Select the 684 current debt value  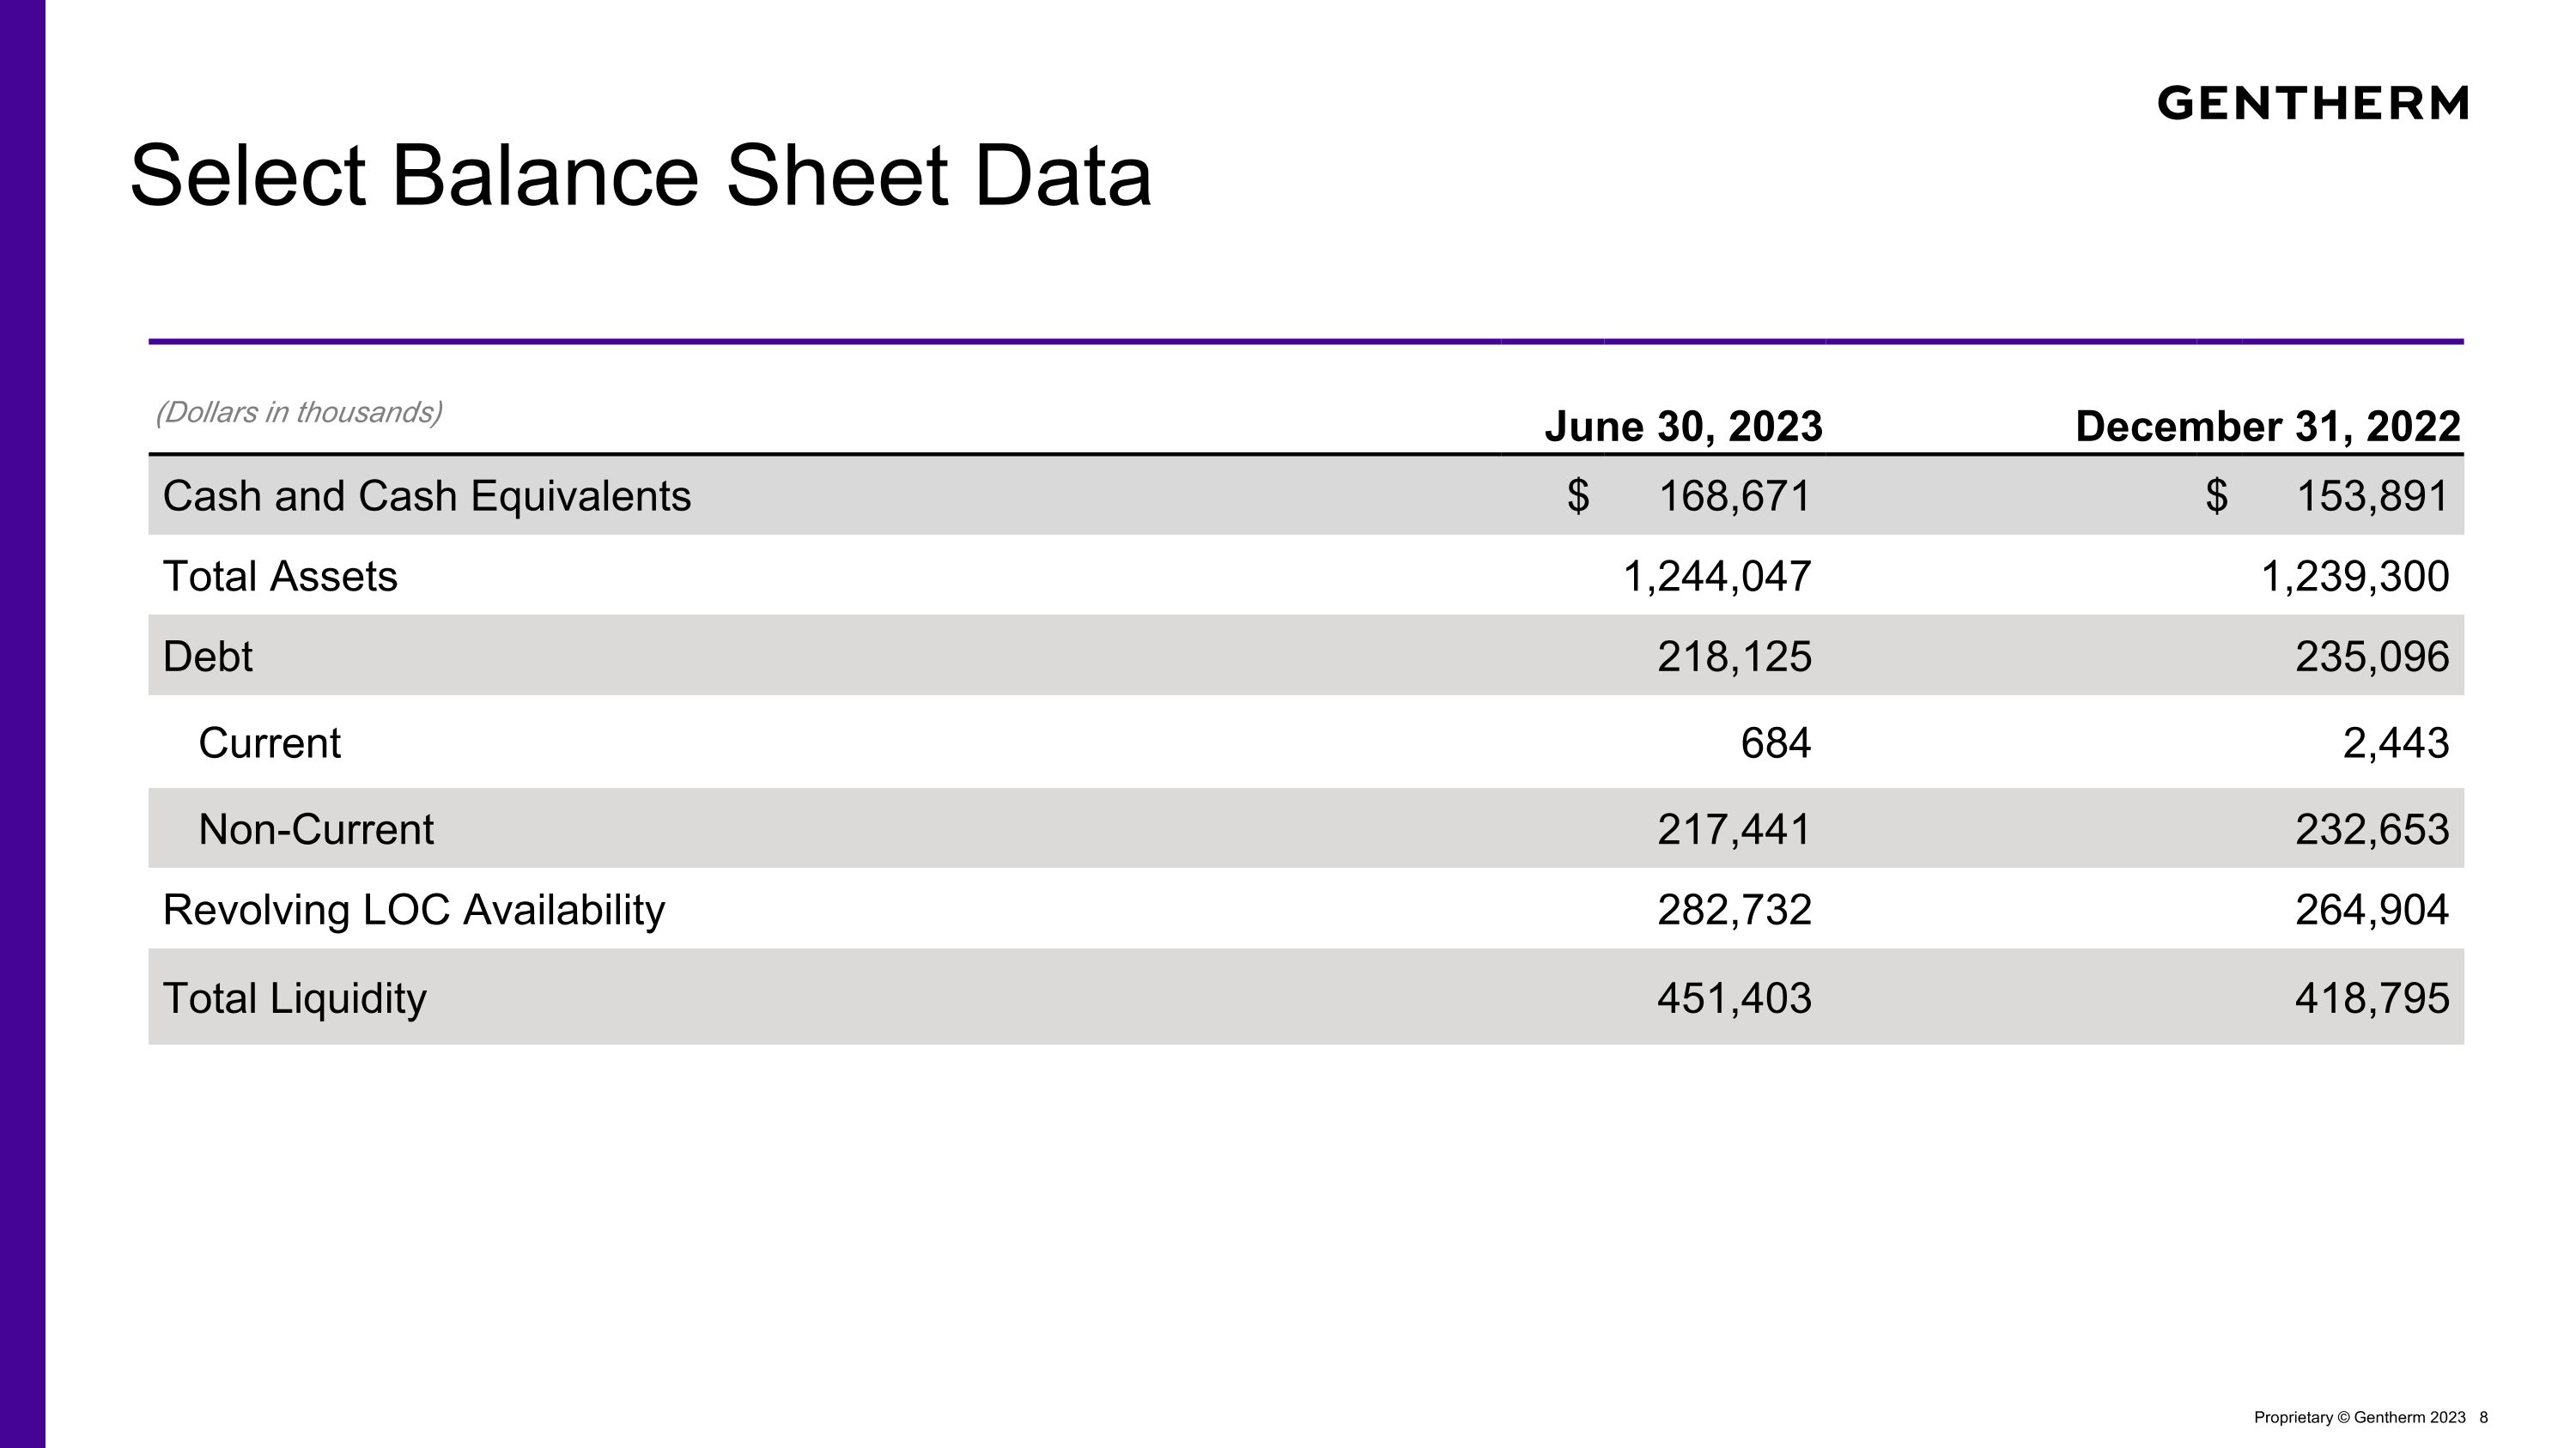pos(1775,743)
